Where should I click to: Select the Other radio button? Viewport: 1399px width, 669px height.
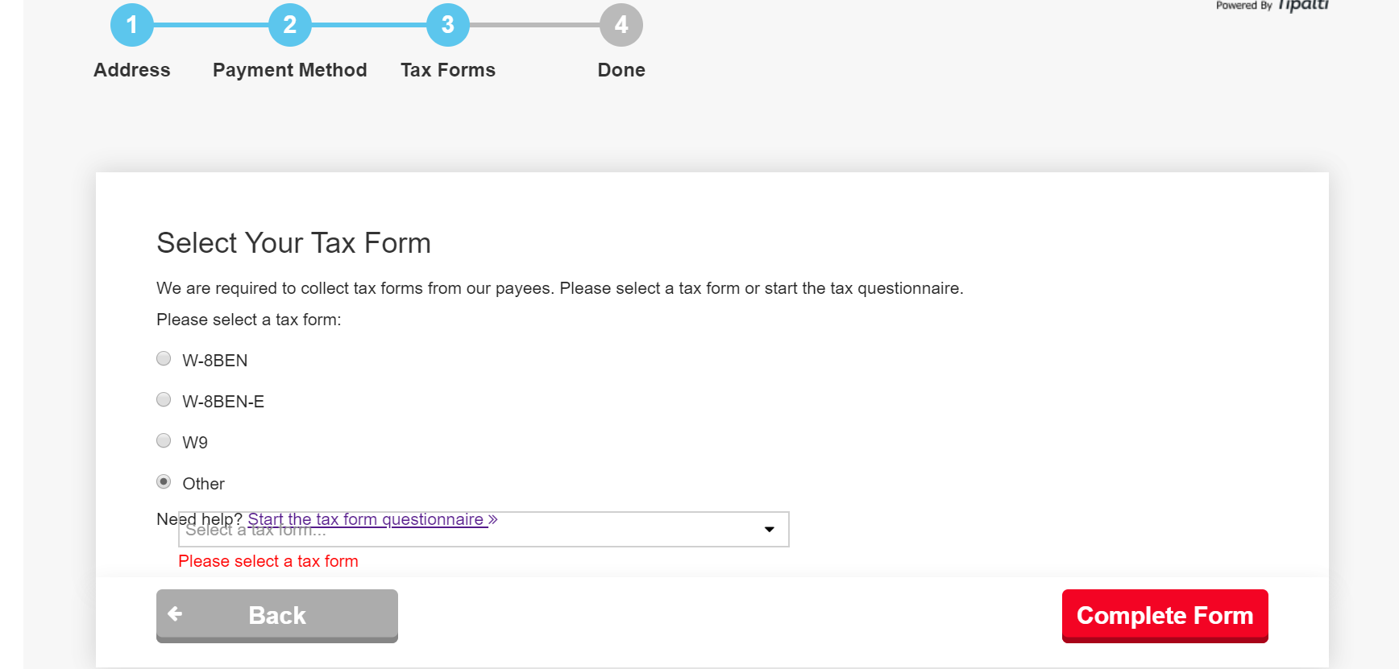(164, 482)
